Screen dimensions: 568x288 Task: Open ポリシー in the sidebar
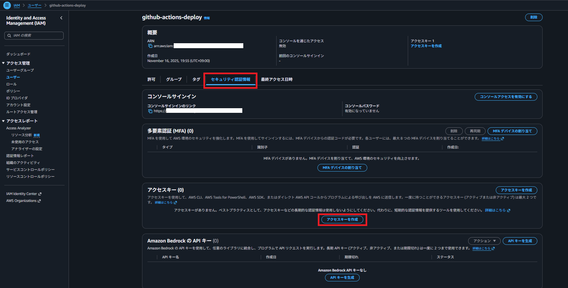[13, 91]
